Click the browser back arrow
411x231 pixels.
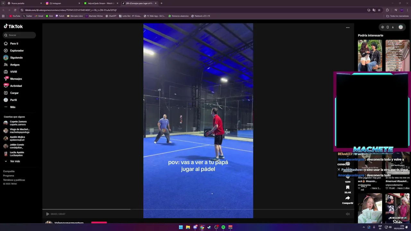pos(4,10)
